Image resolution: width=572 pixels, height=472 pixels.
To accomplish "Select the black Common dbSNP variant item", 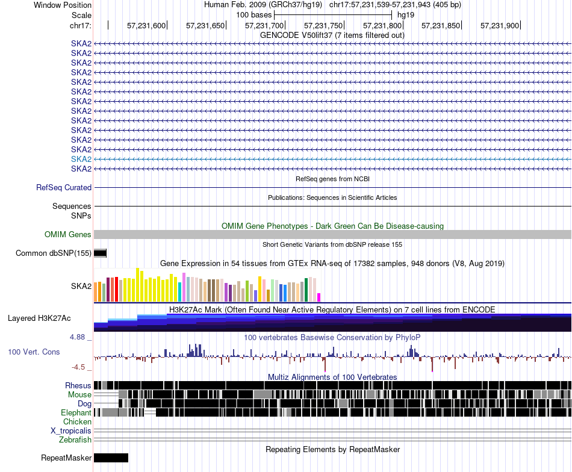I will pyautogui.click(x=100, y=253).
